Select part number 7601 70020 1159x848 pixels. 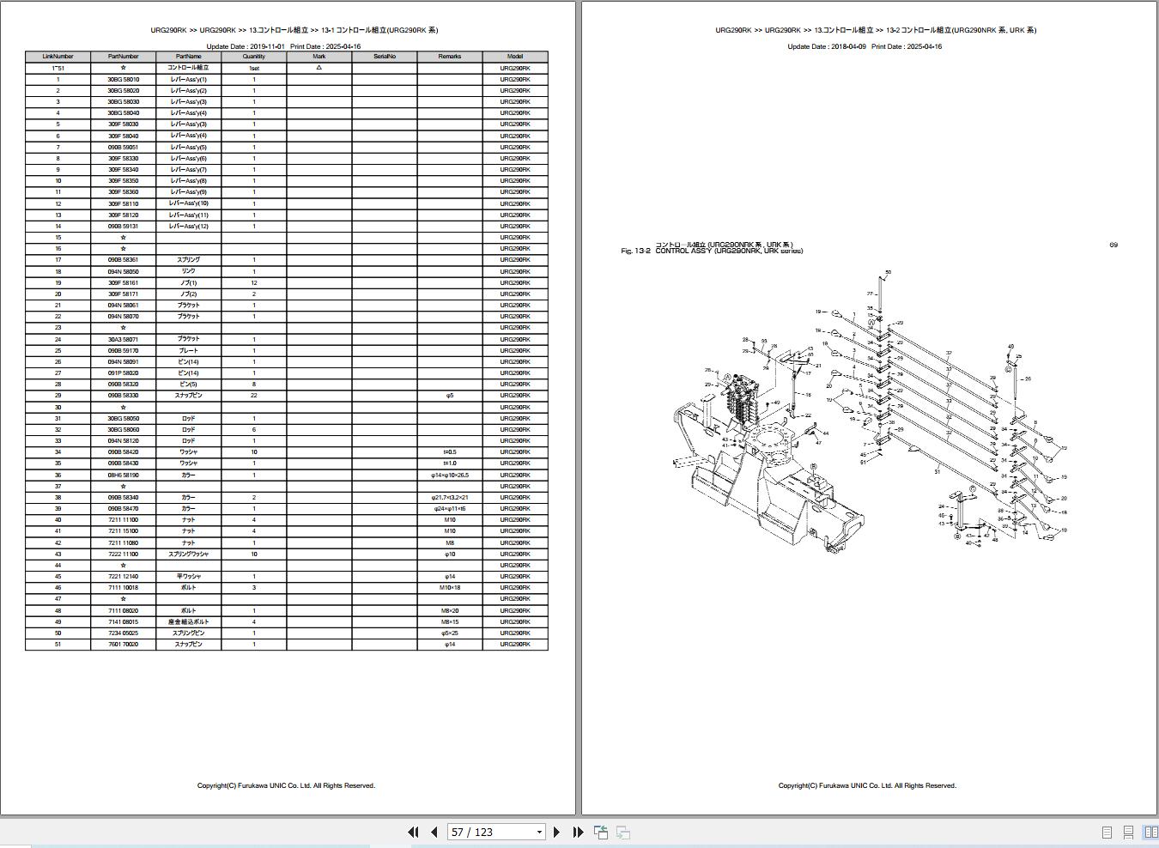123,644
